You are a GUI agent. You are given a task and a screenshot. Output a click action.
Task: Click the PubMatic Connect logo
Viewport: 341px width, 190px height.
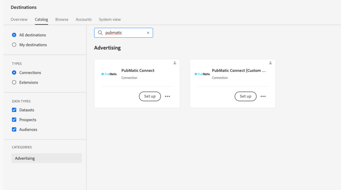[x=109, y=74]
